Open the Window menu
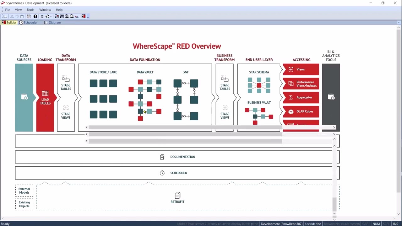The image size is (402, 226). click(x=45, y=10)
